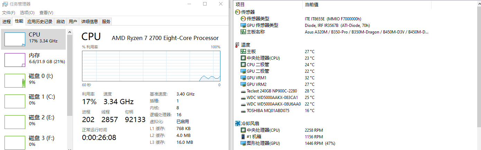Click the thermometer icon beside 温度
481x150 pixels.
[x=237, y=45]
